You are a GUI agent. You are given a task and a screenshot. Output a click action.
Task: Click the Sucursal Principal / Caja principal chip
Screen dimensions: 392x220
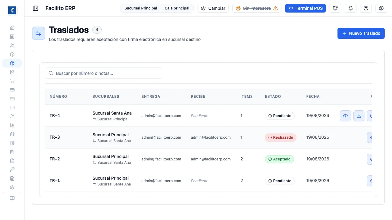tap(157, 8)
